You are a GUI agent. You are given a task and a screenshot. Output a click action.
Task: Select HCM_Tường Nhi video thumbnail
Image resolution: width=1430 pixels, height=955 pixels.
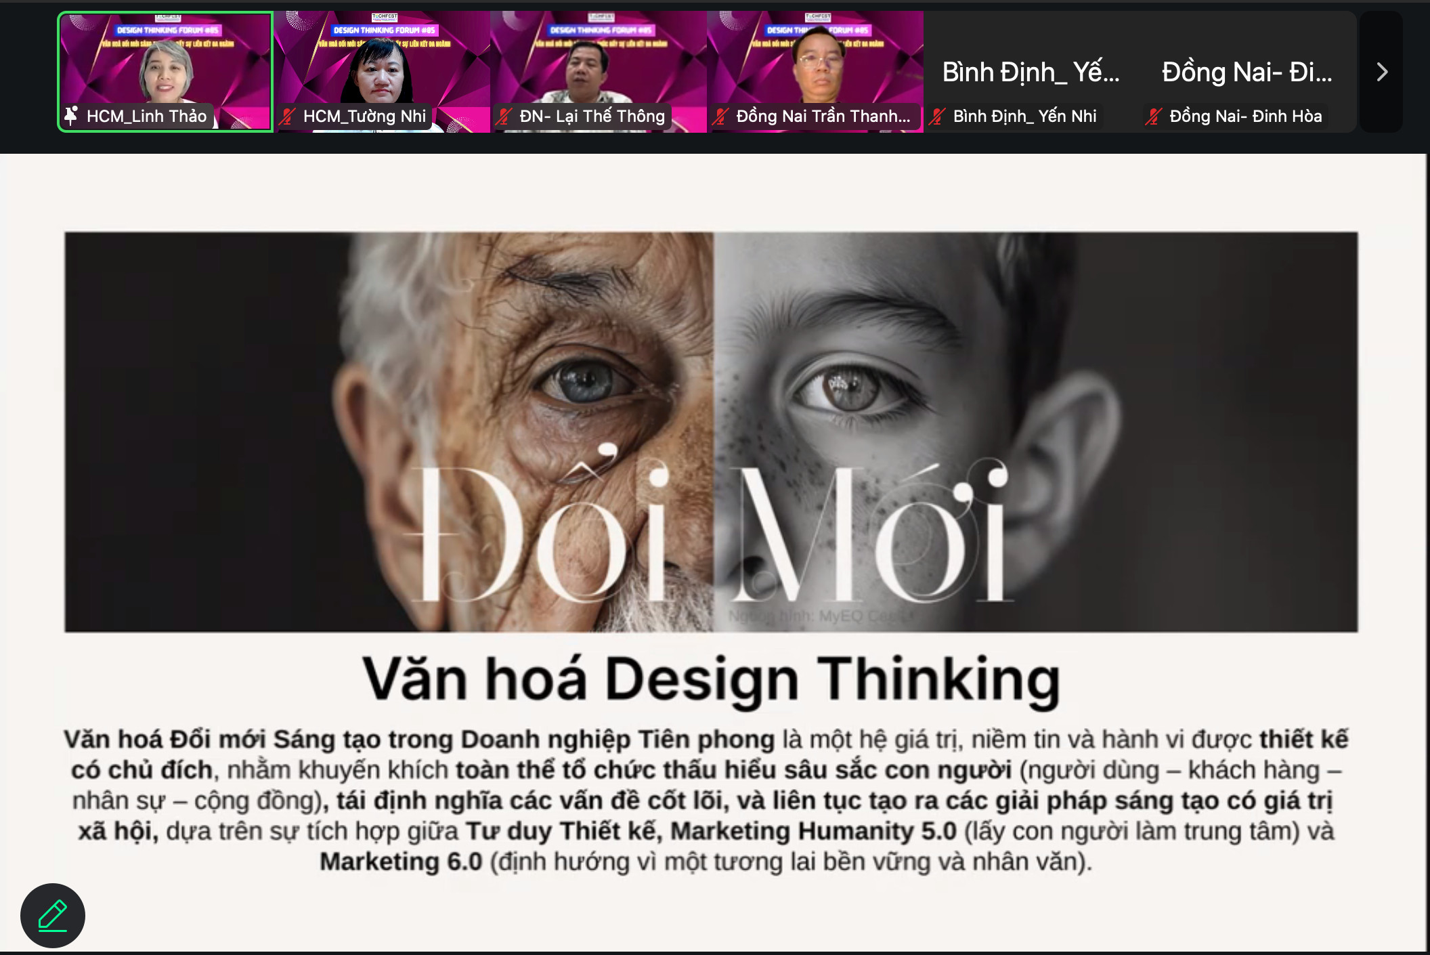coord(382,72)
